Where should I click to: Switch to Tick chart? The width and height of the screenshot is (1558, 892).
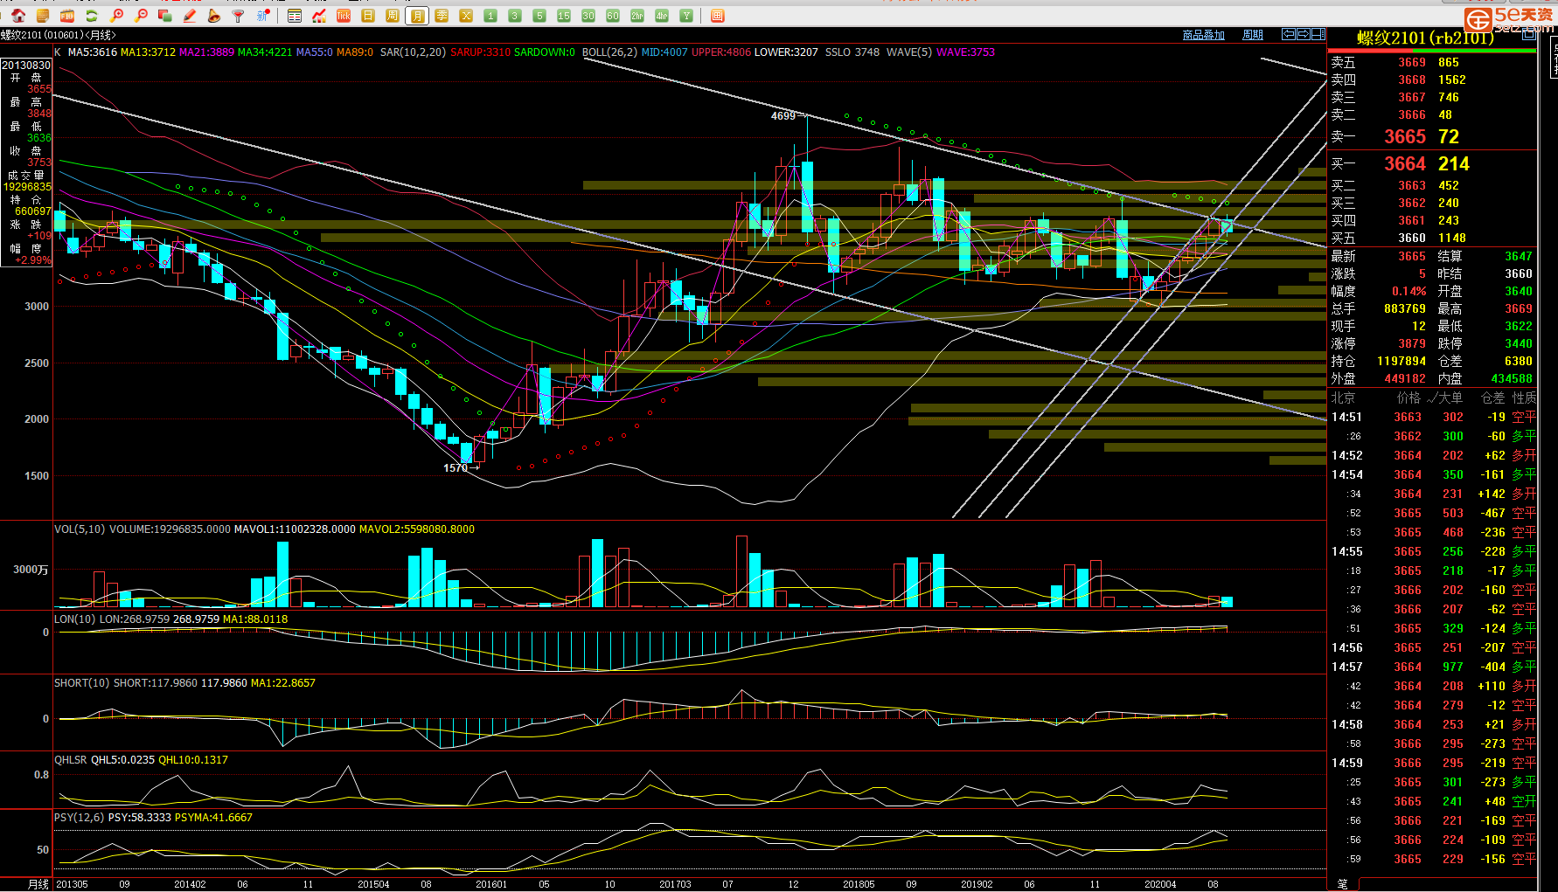click(344, 16)
